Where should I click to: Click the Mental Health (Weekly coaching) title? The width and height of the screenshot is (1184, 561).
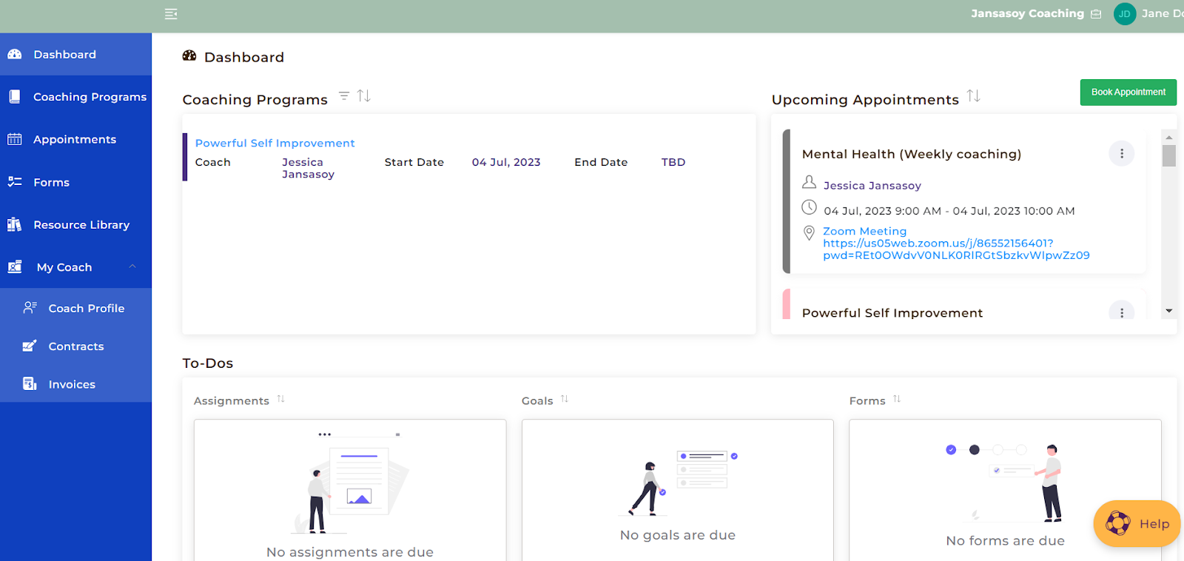pos(912,154)
